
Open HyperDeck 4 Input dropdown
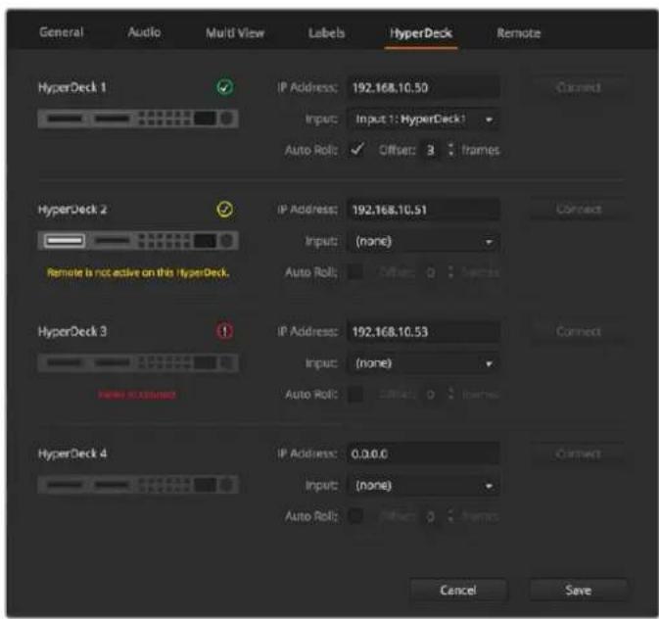tap(423, 485)
